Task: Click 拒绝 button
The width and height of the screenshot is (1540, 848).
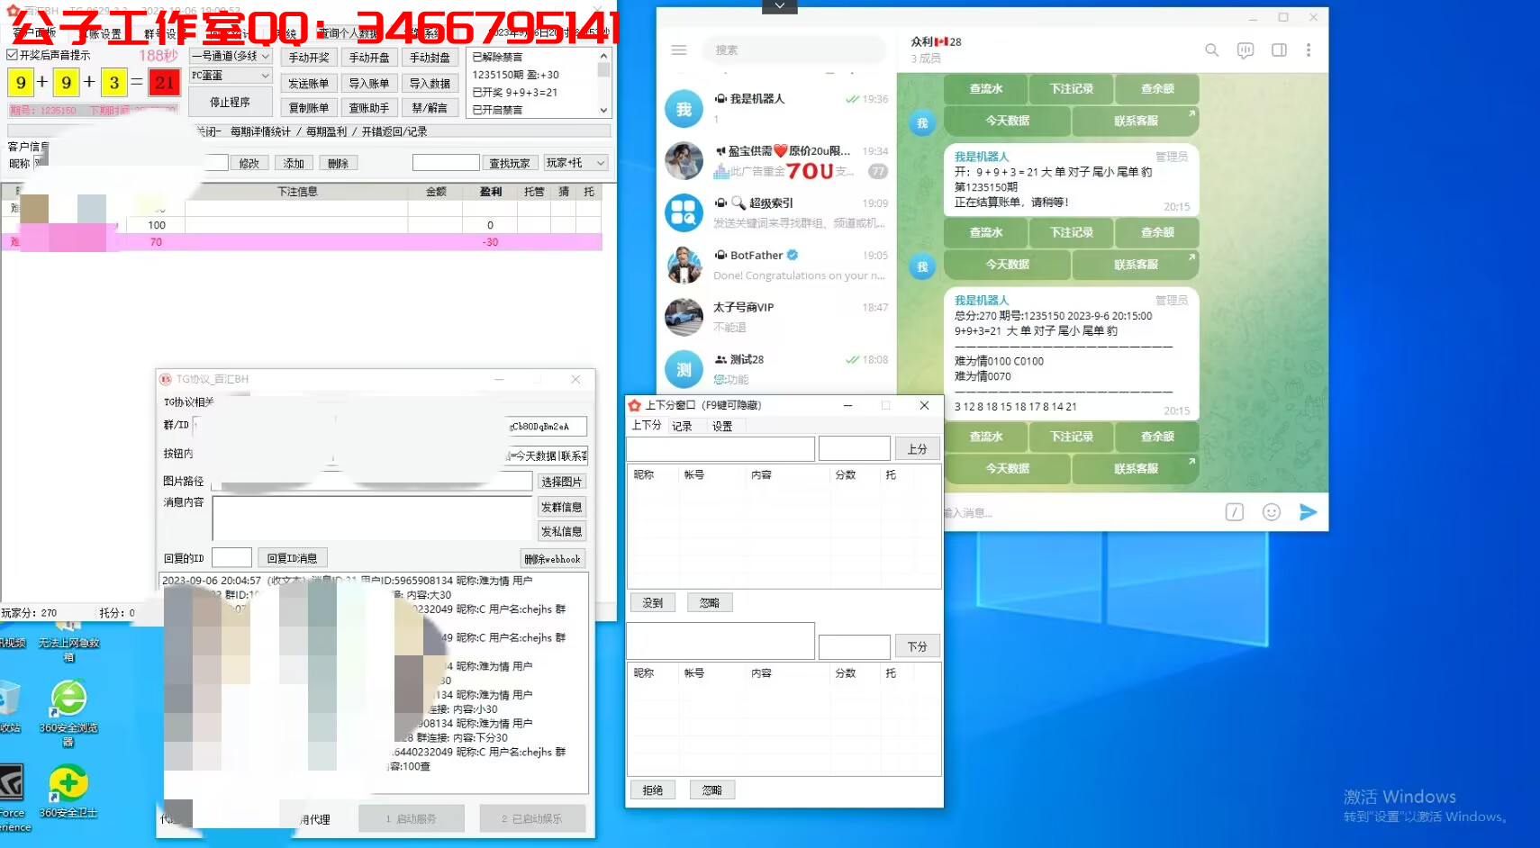Action: click(x=653, y=790)
